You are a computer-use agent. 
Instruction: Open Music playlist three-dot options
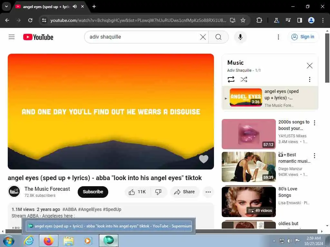[309, 79]
